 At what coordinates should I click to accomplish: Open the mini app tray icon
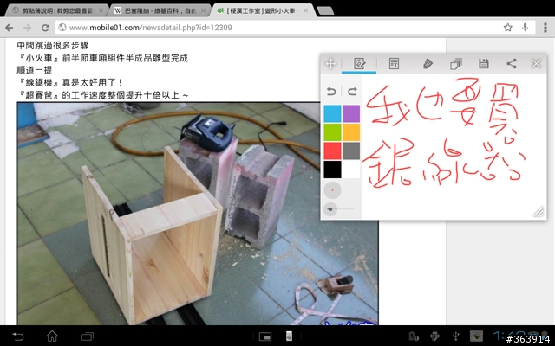(x=289, y=336)
